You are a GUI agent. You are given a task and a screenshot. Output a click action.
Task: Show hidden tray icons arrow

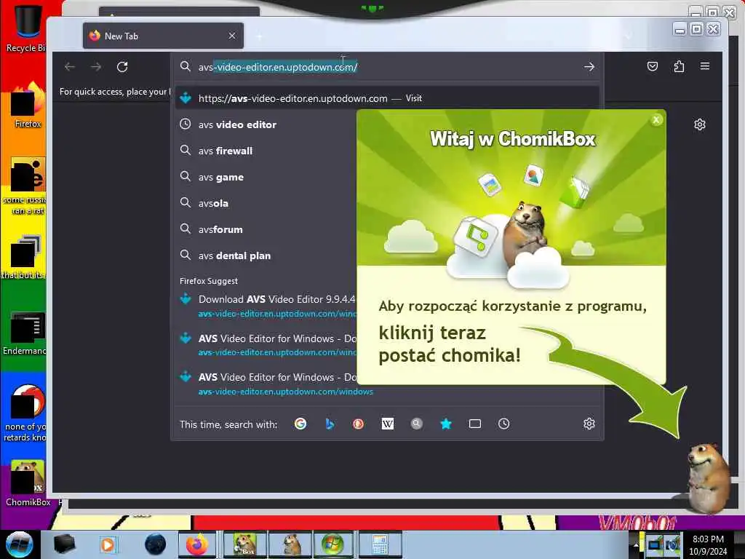[x=636, y=544]
